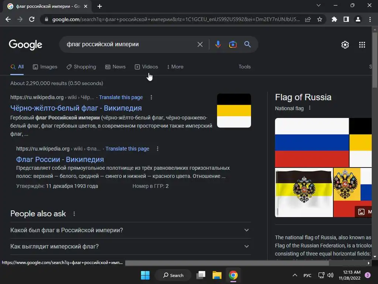Switch to the Shopping tab
Image resolution: width=378 pixels, height=284 pixels.
81,67
